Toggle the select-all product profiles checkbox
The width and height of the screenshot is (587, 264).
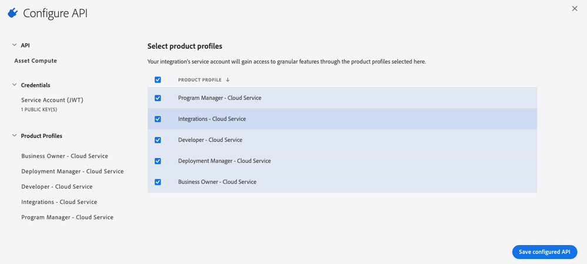pos(157,80)
